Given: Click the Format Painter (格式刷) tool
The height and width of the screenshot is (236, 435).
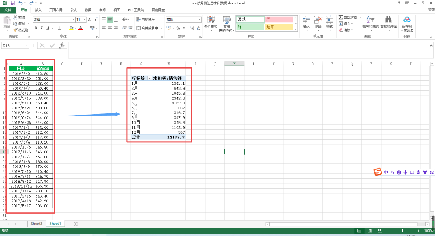Looking at the screenshot, I should pos(21,30).
